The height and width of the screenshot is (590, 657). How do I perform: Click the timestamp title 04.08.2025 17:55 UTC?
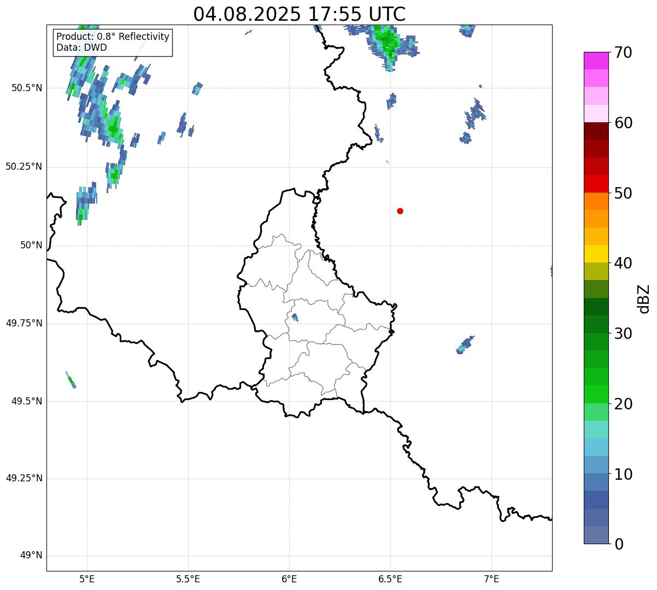[299, 14]
